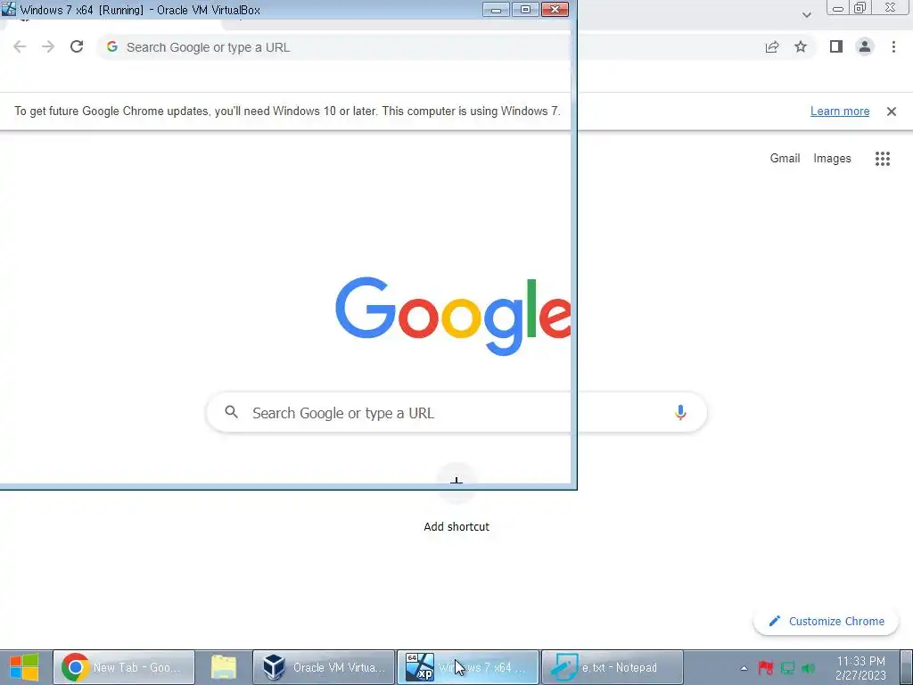The height and width of the screenshot is (685, 913).
Task: Switch to e.txt Notepad taskbar item
Action: click(613, 667)
